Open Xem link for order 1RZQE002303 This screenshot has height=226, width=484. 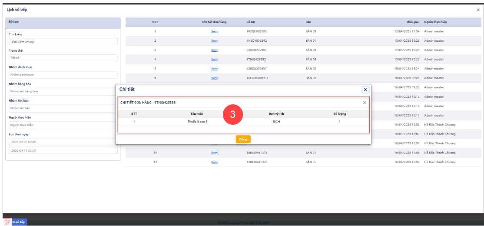pyautogui.click(x=214, y=31)
